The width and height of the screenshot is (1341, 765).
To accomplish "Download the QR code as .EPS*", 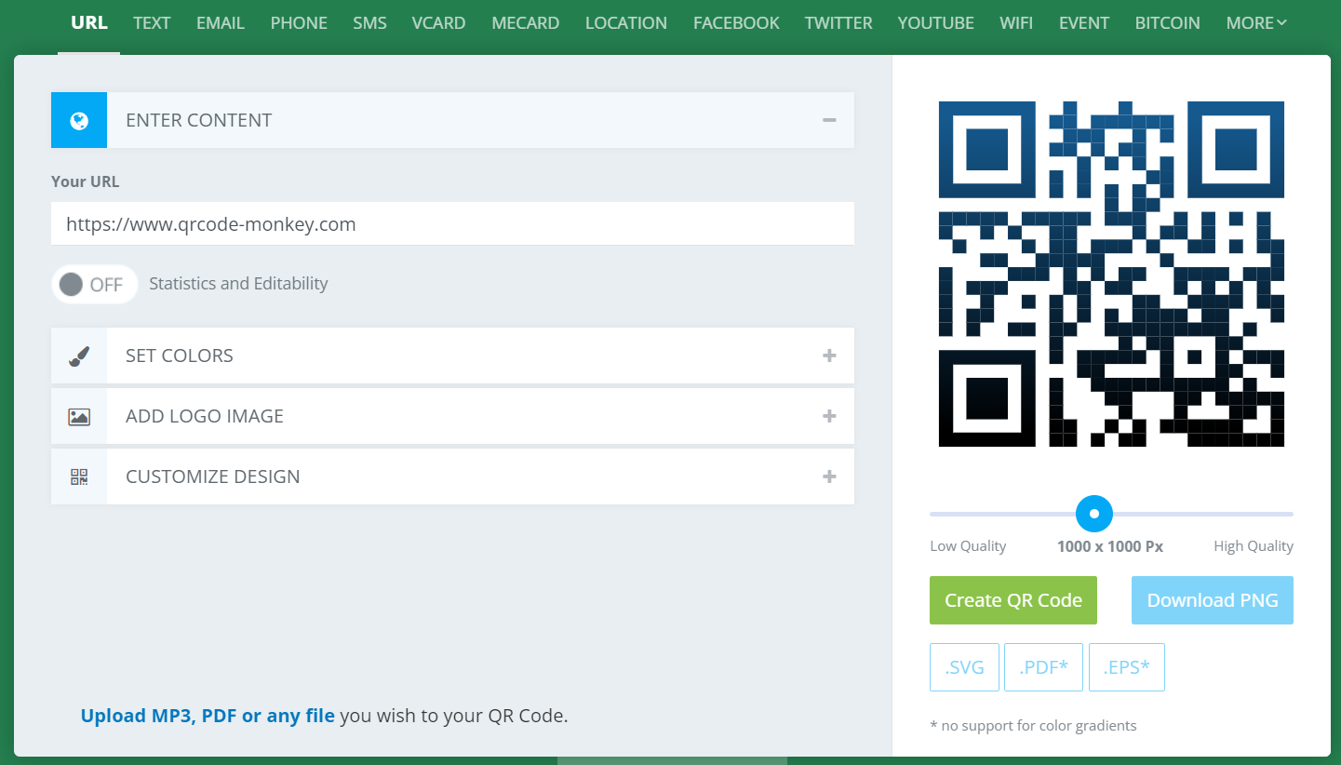I will tap(1127, 667).
